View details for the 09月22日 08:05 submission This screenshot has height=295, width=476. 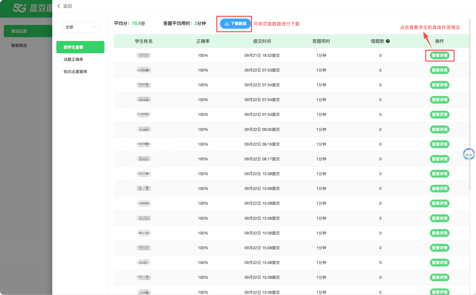(x=440, y=130)
